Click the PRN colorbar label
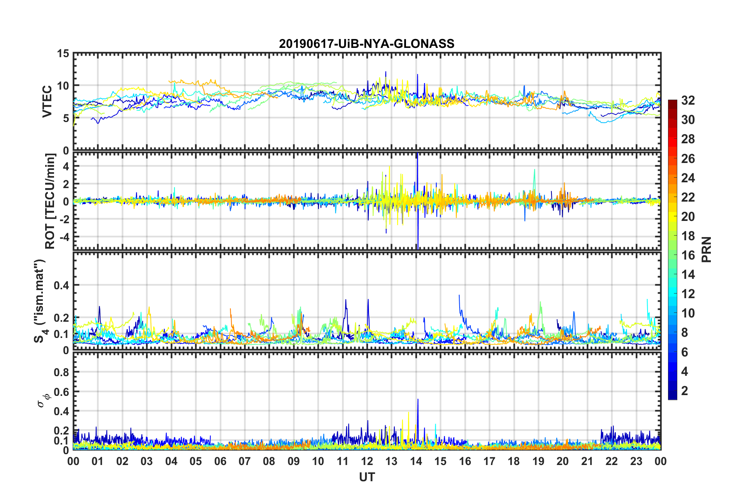Viewport: 734px width, 499px height. (706, 249)
